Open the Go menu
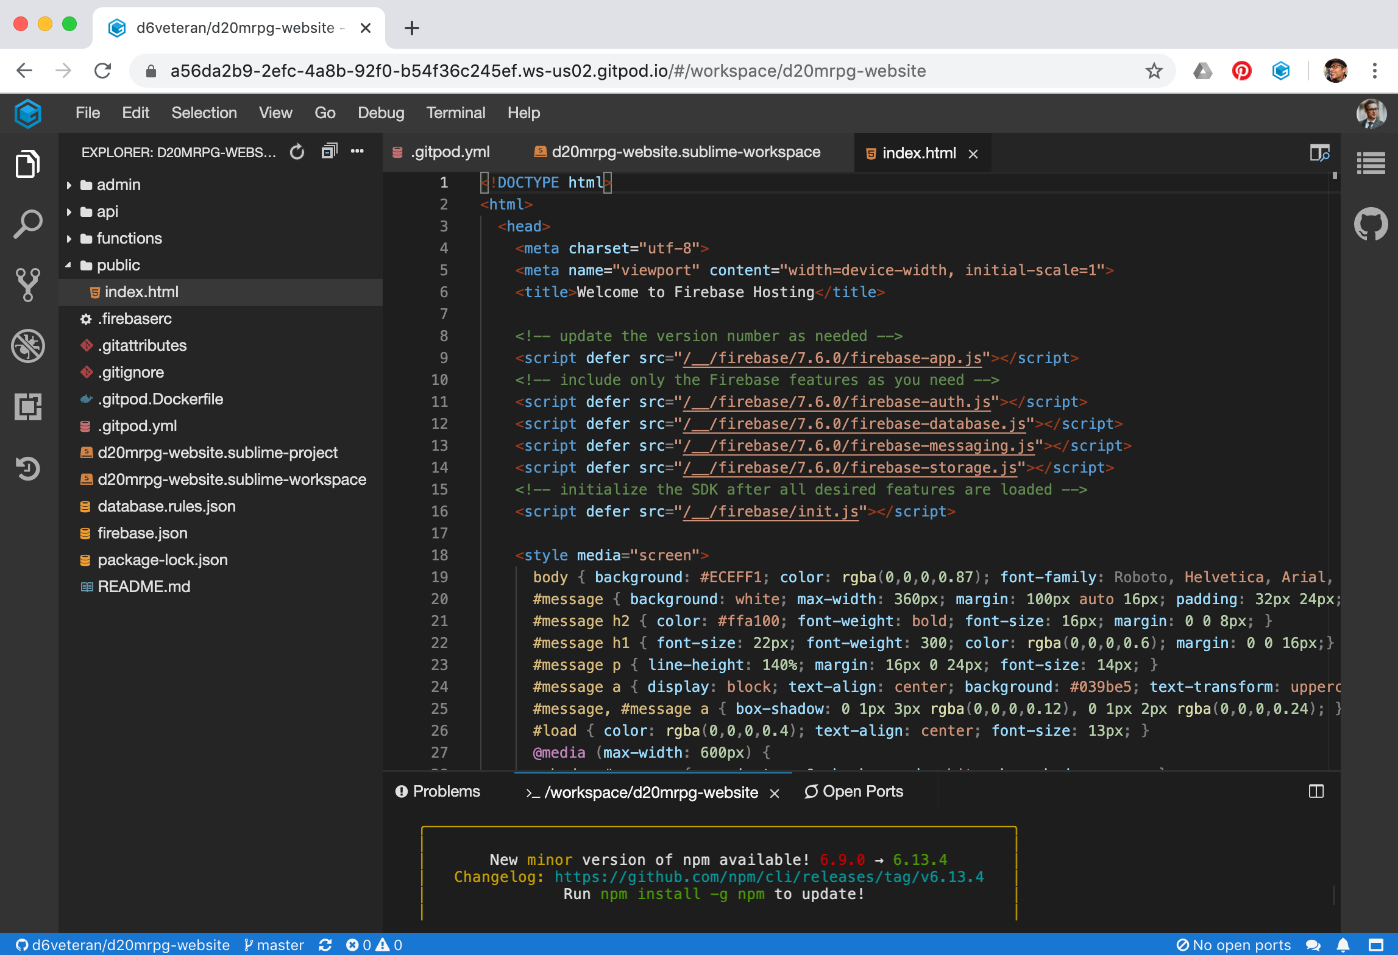1398x955 pixels. click(x=325, y=113)
